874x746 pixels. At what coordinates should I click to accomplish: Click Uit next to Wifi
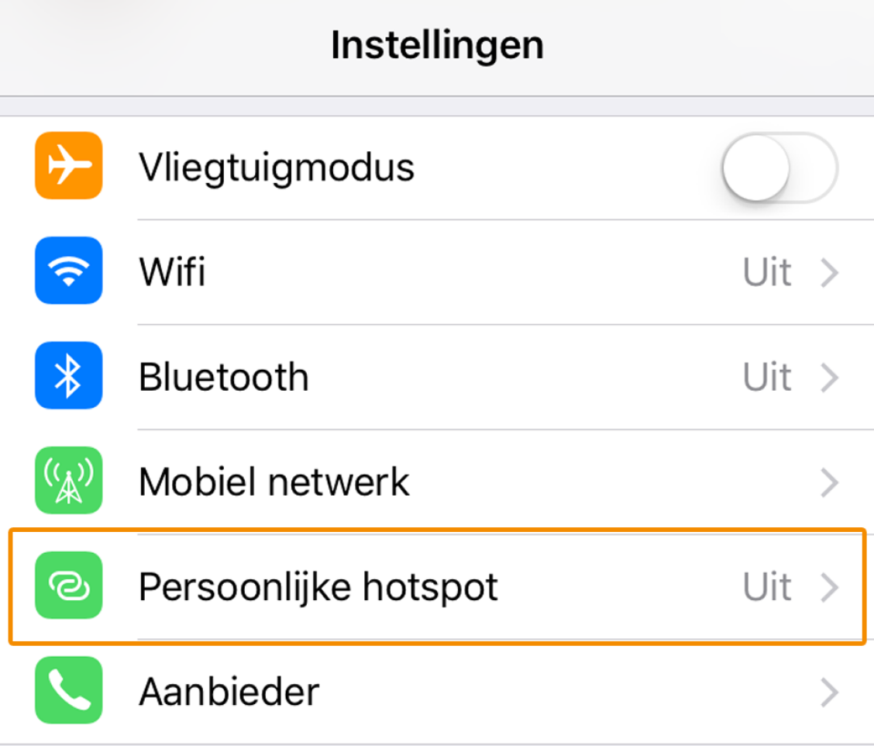(x=766, y=271)
